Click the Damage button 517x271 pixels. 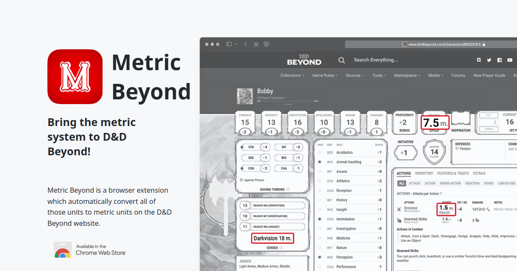(x=489, y=129)
